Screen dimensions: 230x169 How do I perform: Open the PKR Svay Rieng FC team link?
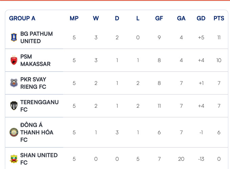(33, 83)
